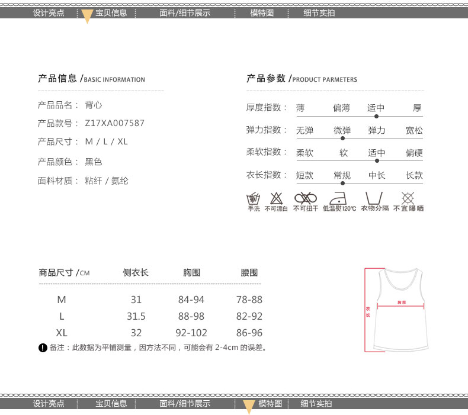
Task: Click the avoid sun exposure (不宜曝晒) icon
Action: point(408,198)
